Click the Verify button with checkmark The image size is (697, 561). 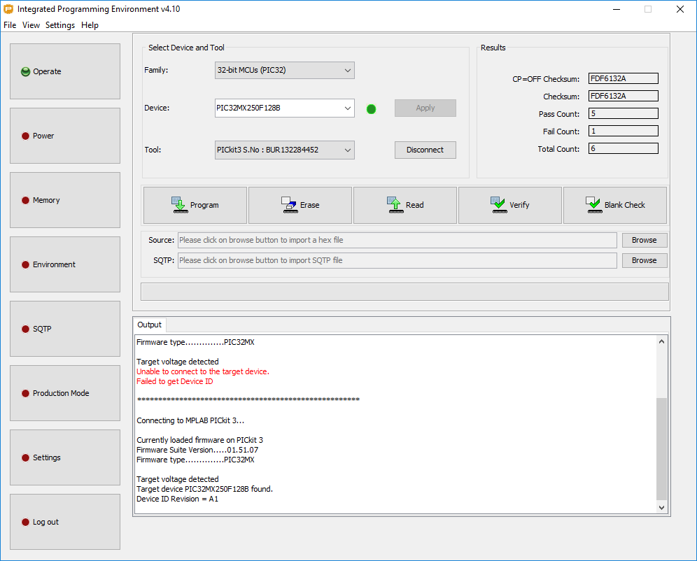(510, 205)
